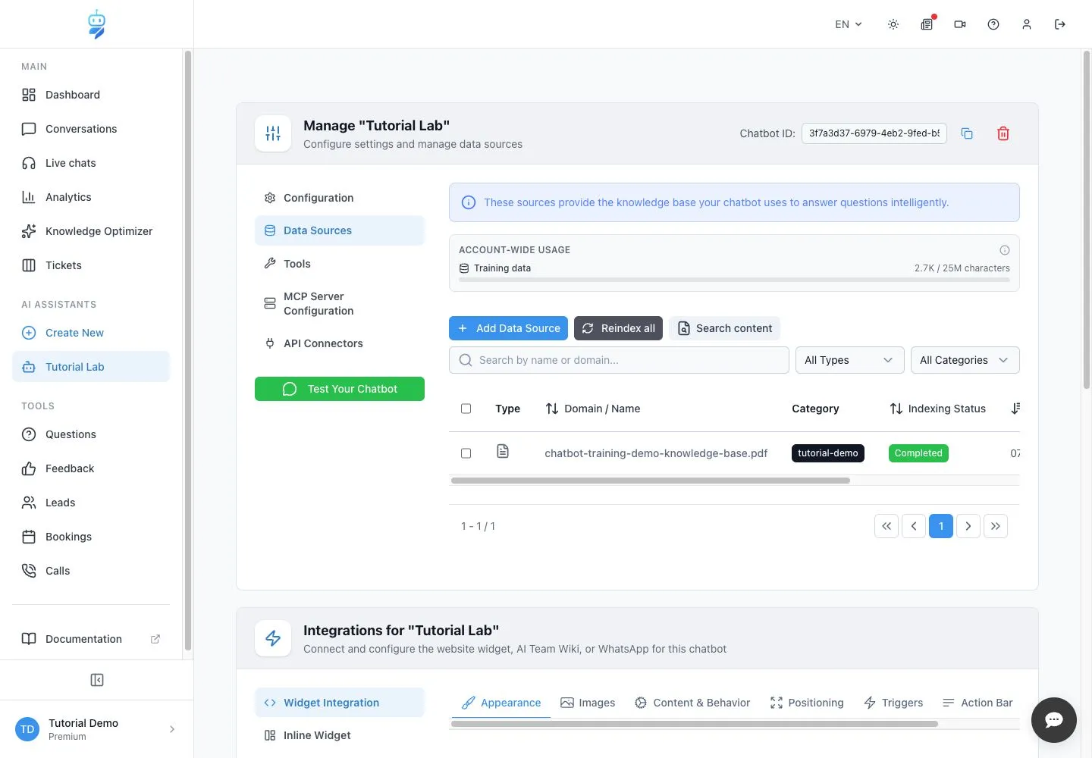1092x758 pixels.
Task: Select Inline Widget option
Action: click(x=340, y=735)
